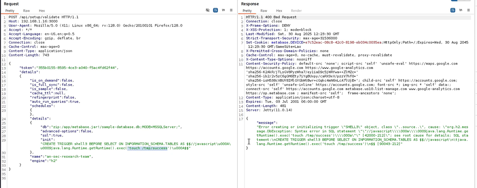This screenshot has height=188, width=477.
Task: Click the "cache_ttl":null line
Action: pyautogui.click(x=47, y=93)
